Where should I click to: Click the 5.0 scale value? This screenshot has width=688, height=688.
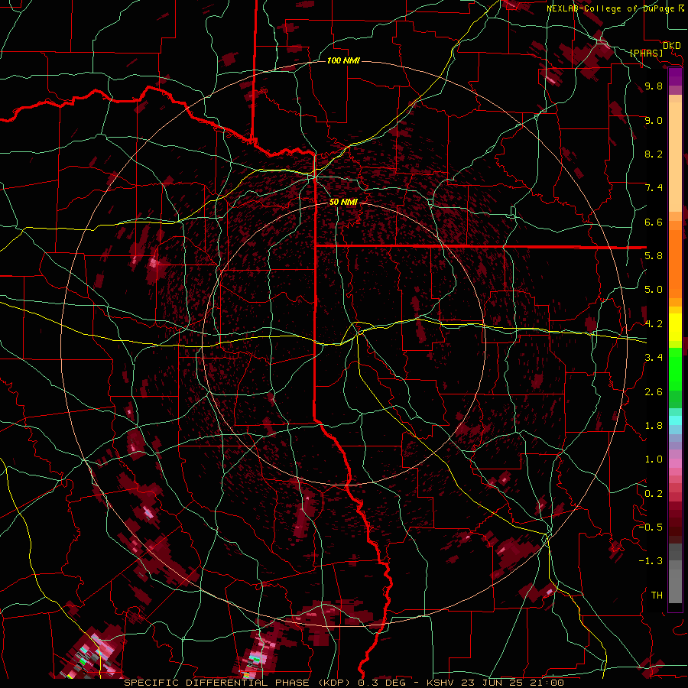coord(654,290)
